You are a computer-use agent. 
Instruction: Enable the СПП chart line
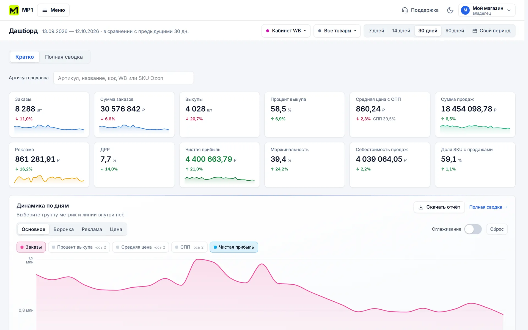pyautogui.click(x=189, y=247)
